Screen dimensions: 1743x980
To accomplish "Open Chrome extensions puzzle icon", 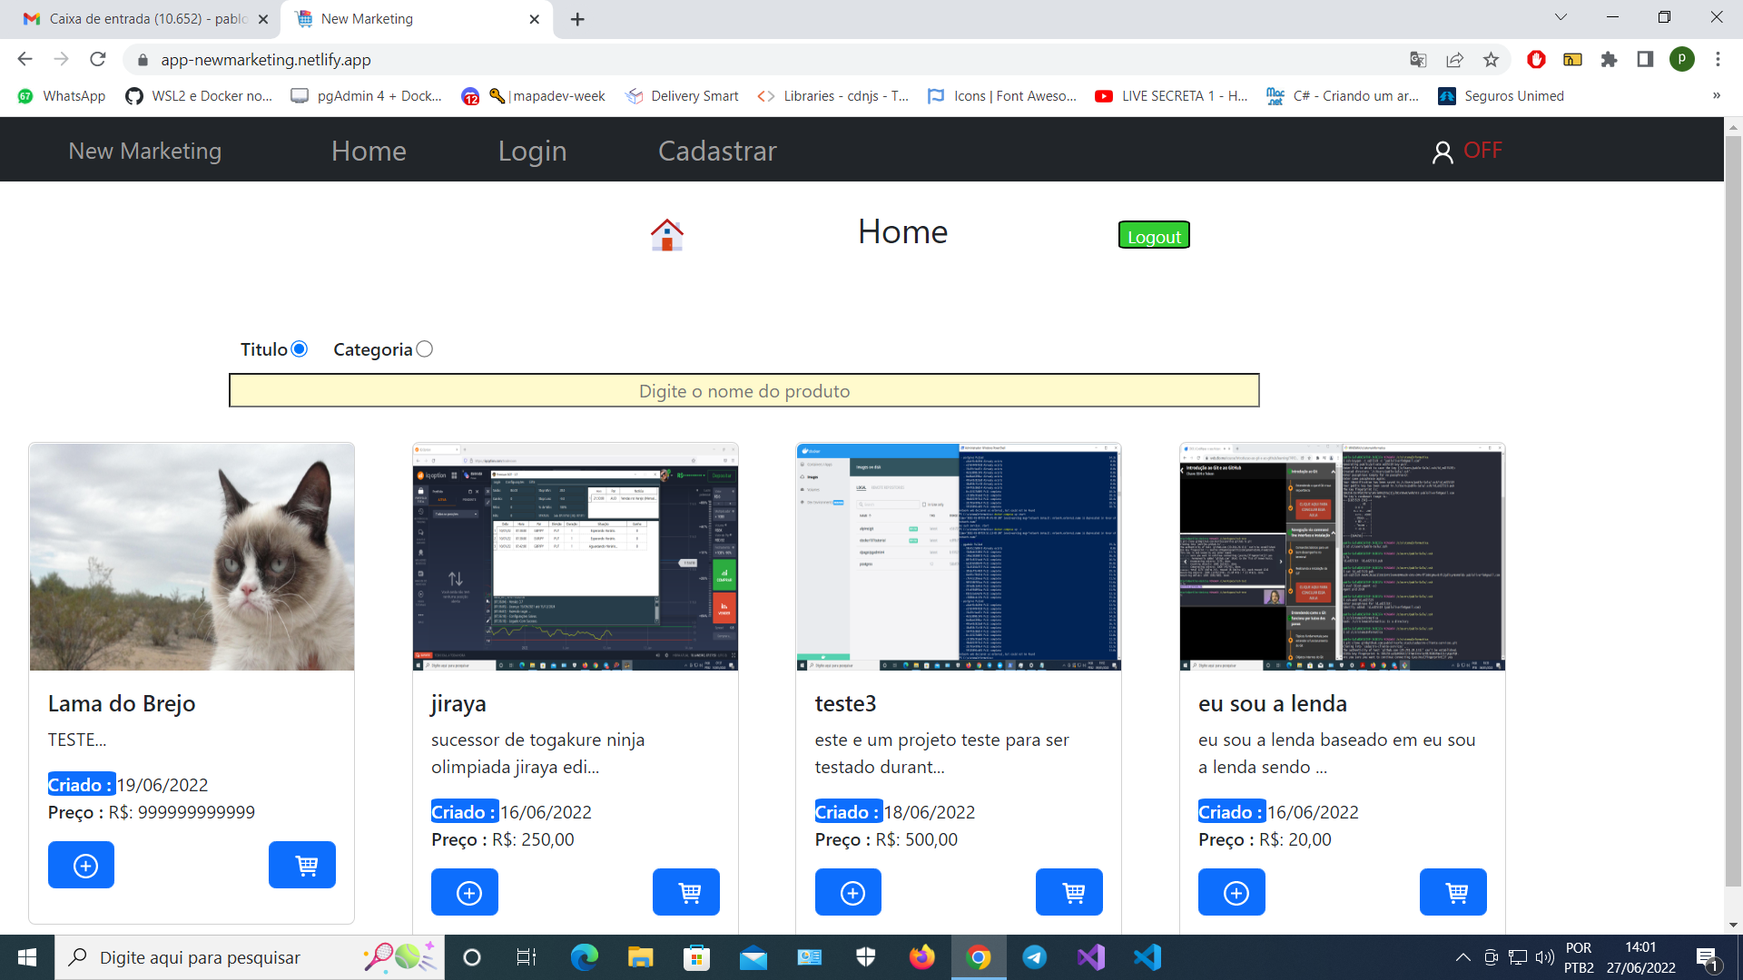I will point(1609,60).
